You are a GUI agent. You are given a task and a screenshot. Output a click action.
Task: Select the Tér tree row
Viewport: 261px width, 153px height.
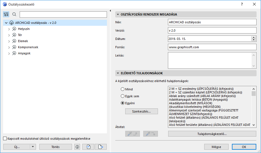(x=55, y=35)
